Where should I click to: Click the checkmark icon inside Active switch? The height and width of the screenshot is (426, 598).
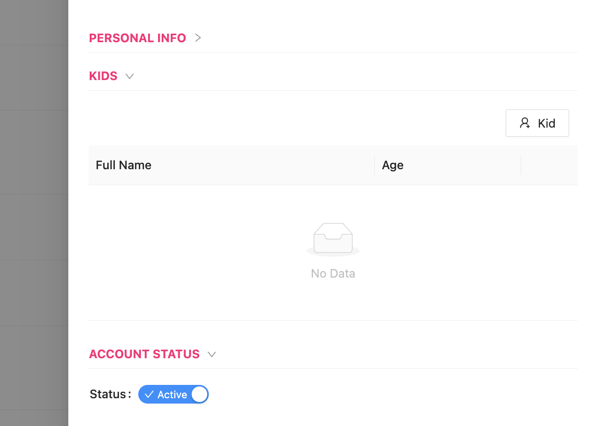149,395
